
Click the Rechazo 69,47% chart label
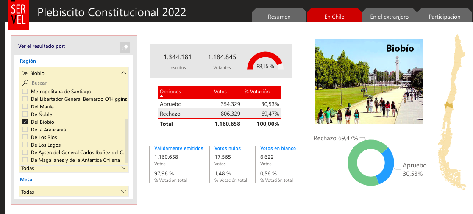pyautogui.click(x=336, y=138)
